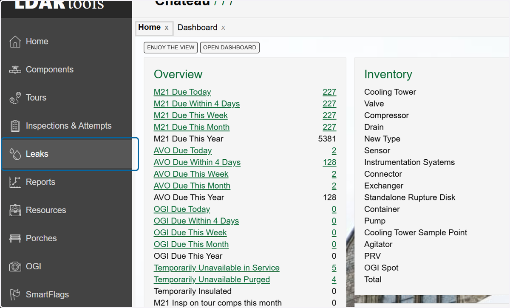The width and height of the screenshot is (510, 308).
Task: Click the Inventory section heading
Action: [x=388, y=74]
